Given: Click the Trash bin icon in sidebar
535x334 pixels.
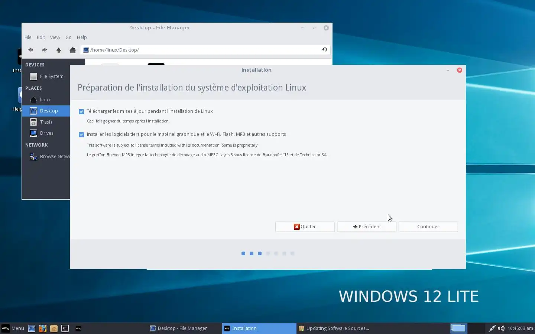Looking at the screenshot, I should (33, 122).
